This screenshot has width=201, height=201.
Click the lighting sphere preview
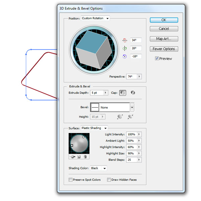point(79,143)
